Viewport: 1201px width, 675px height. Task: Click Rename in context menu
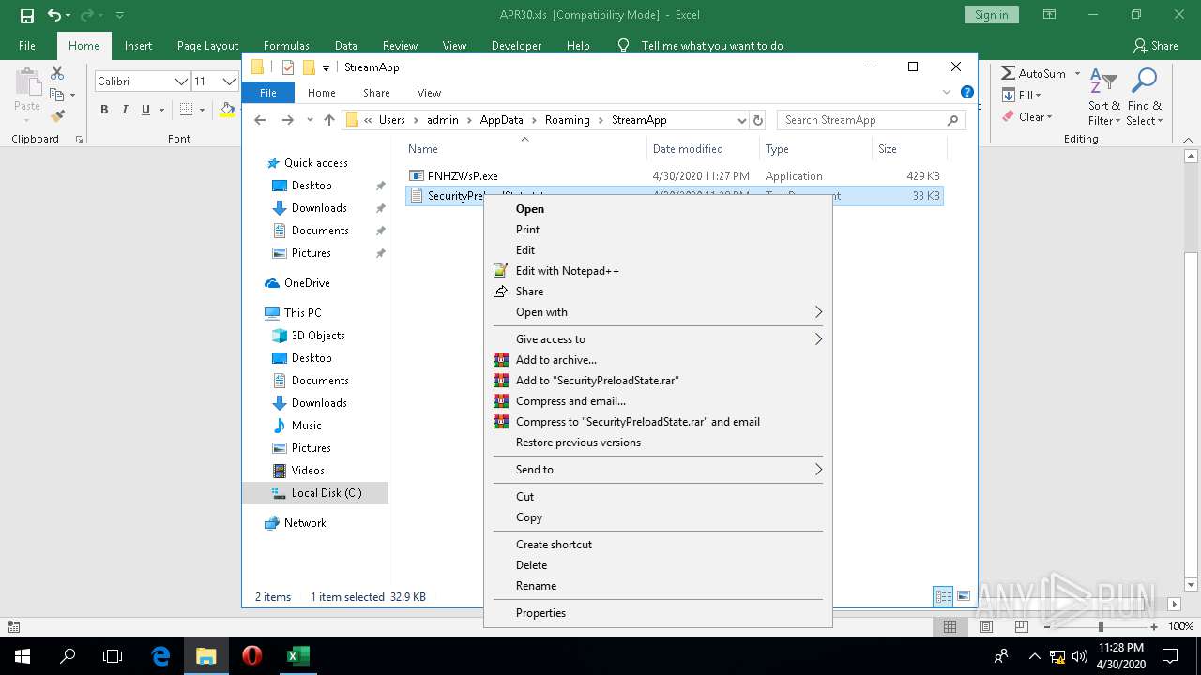pos(536,586)
